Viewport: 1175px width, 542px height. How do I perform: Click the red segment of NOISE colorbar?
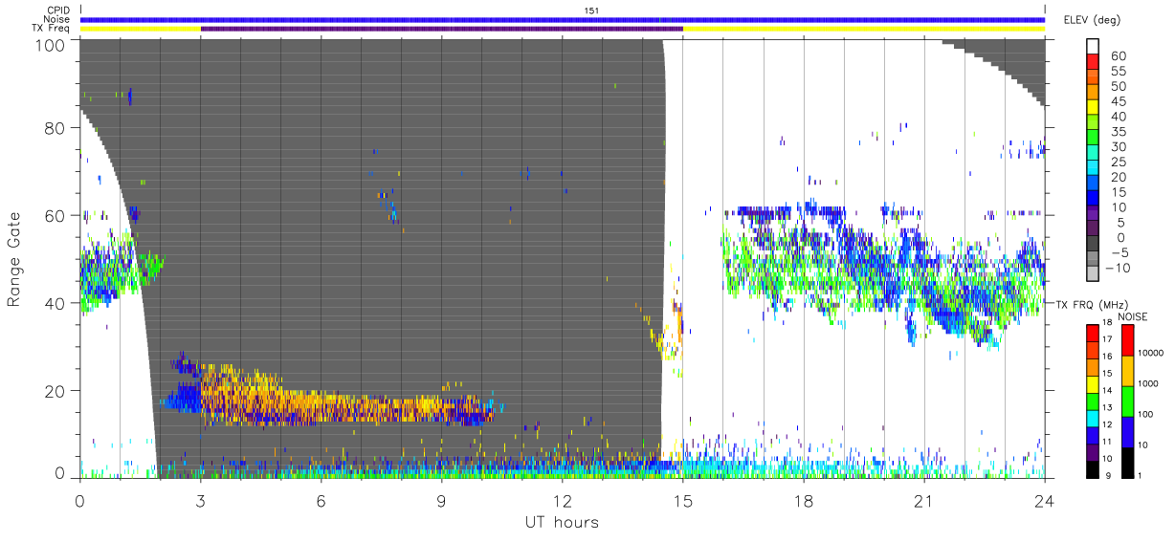pos(1126,340)
